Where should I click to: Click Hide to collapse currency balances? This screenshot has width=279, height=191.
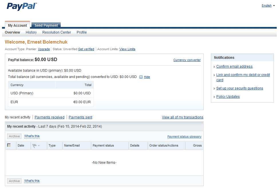(x=147, y=77)
